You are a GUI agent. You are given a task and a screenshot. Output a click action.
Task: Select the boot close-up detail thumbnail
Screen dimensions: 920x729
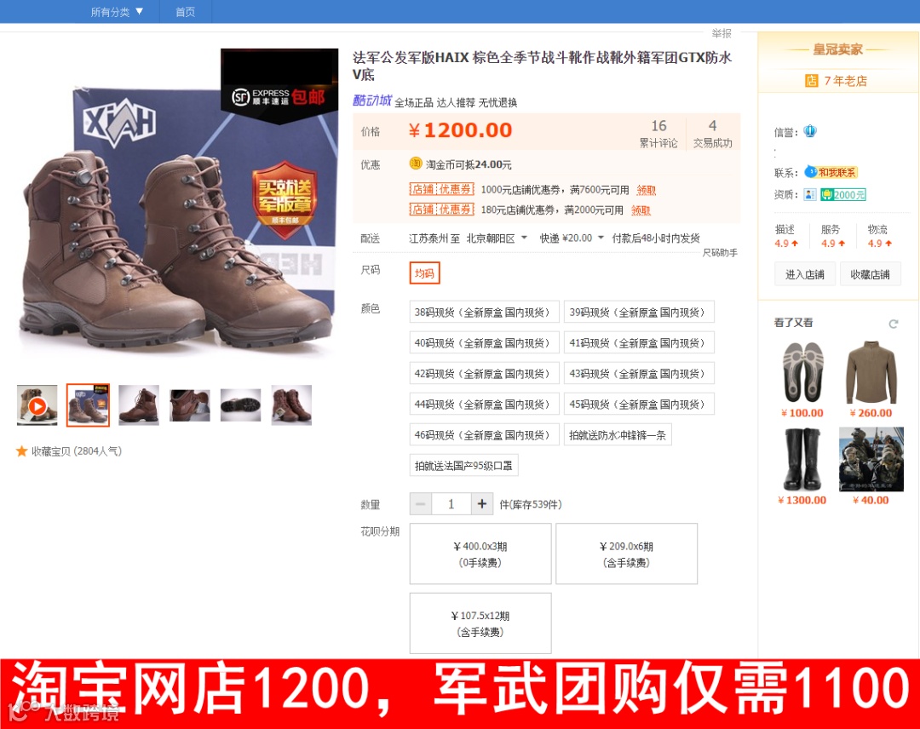pyautogui.click(x=189, y=405)
